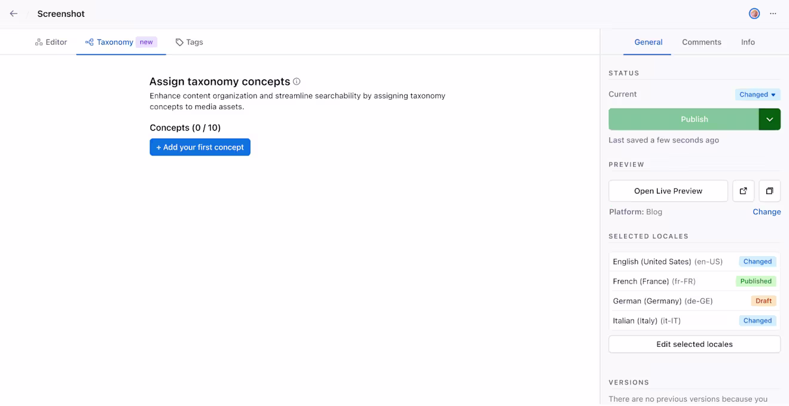This screenshot has width=789, height=406.
Task: Click the Changed badge for Italian
Action: pyautogui.click(x=757, y=321)
